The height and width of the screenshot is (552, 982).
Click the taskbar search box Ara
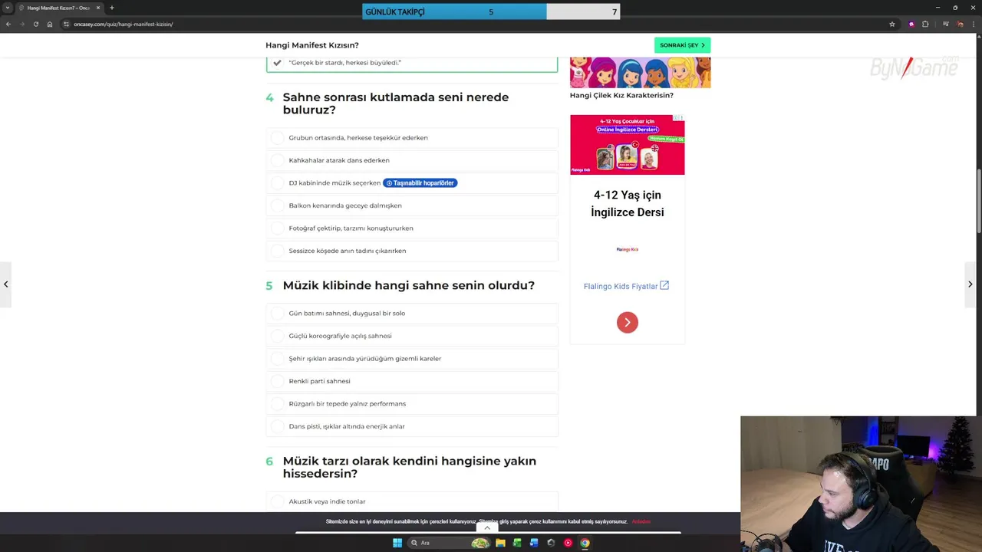(x=449, y=543)
